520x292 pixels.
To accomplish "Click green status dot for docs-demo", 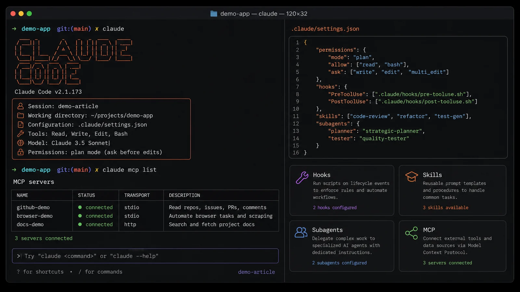I will pyautogui.click(x=80, y=224).
